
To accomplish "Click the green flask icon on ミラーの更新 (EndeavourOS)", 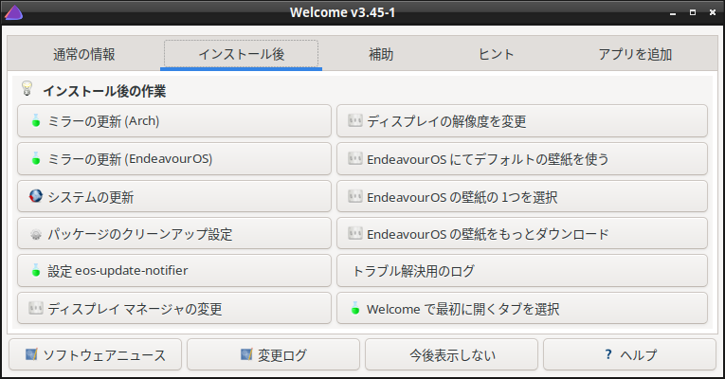I will pyautogui.click(x=36, y=158).
